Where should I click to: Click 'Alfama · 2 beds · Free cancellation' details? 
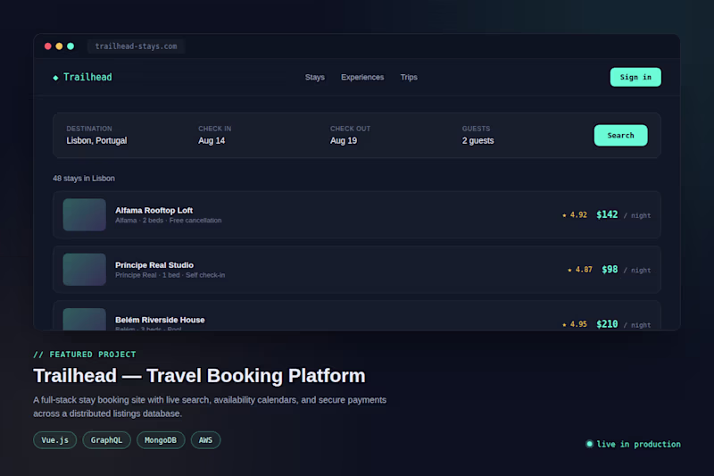[169, 221]
